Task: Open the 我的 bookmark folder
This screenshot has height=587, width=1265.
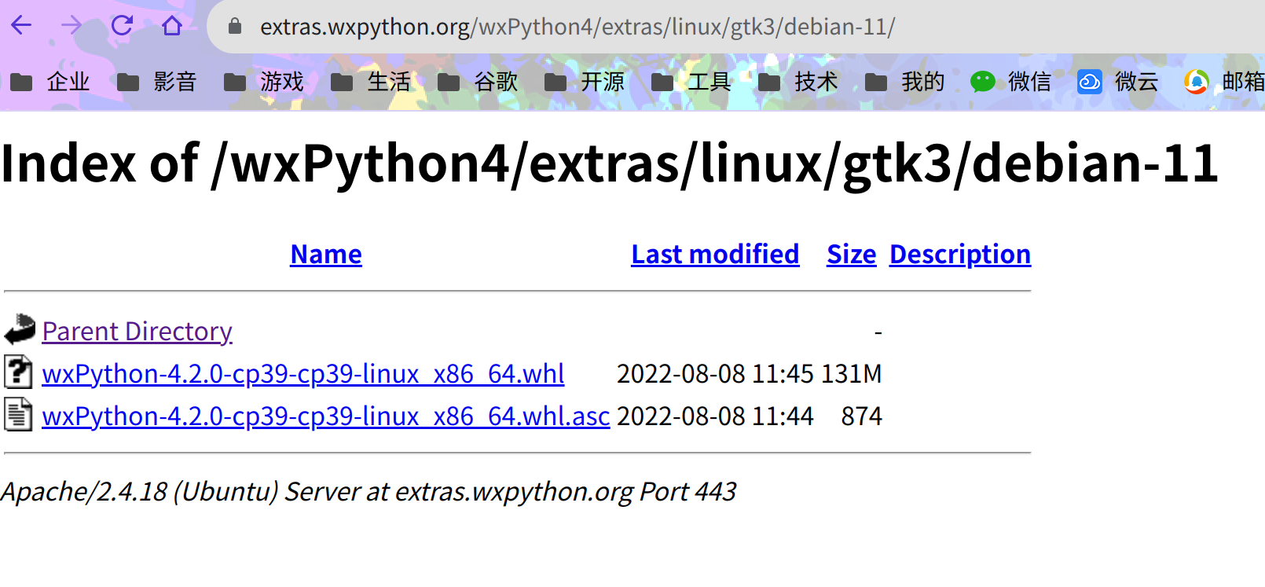Action: coord(904,82)
